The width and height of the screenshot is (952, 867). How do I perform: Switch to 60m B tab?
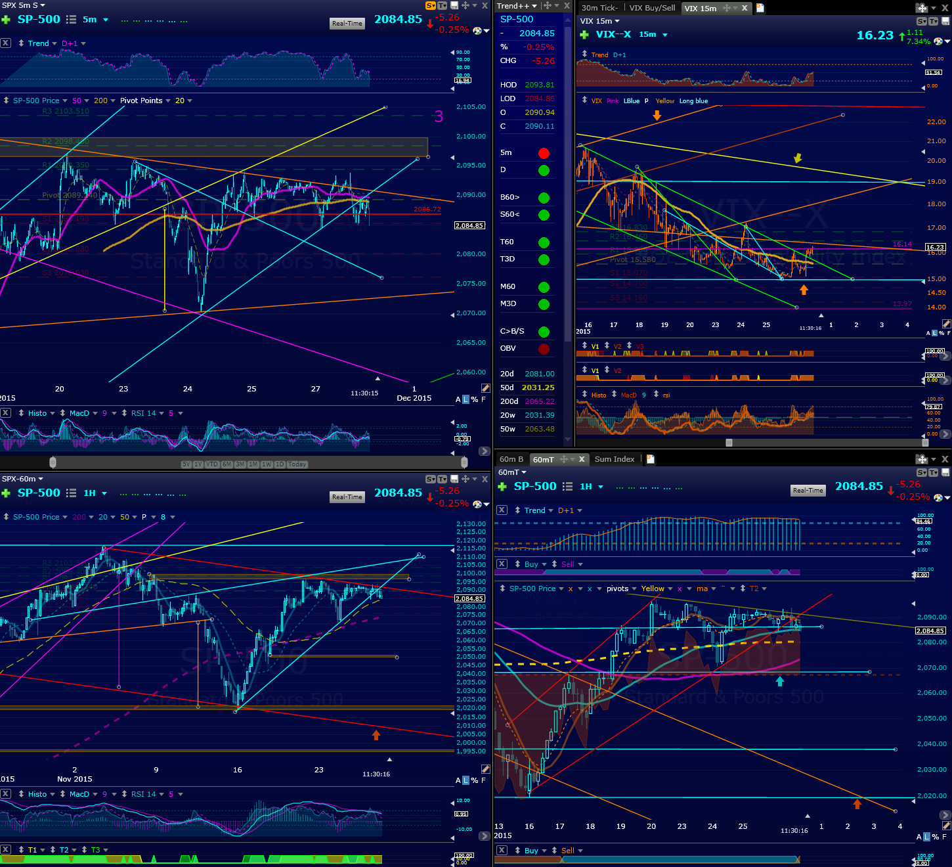point(511,459)
